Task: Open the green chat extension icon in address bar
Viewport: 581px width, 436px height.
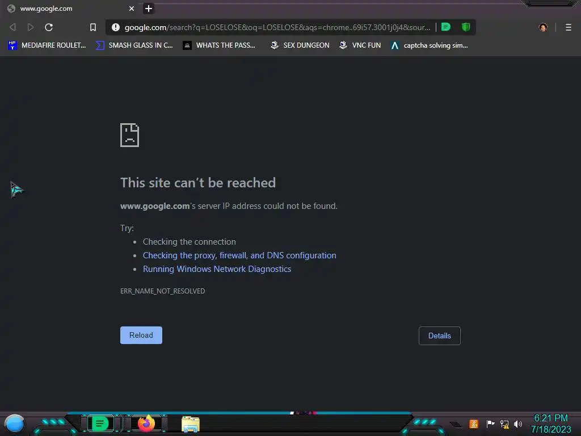Action: pyautogui.click(x=446, y=27)
